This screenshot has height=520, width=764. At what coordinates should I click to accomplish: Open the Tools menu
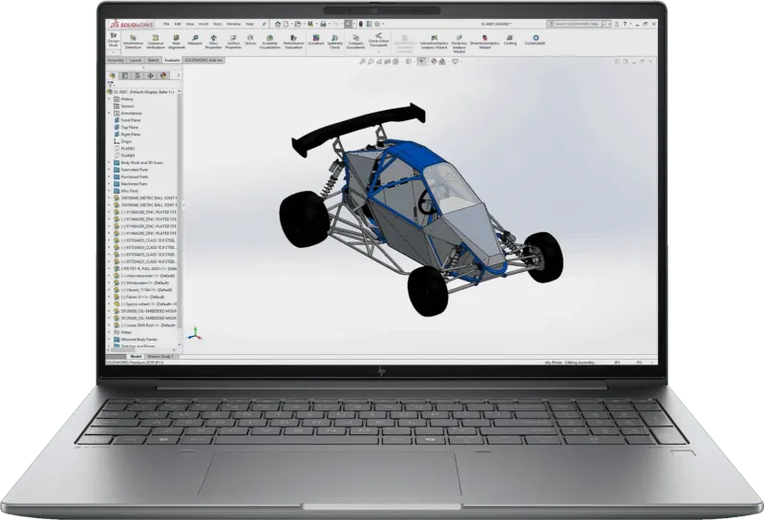coord(218,24)
